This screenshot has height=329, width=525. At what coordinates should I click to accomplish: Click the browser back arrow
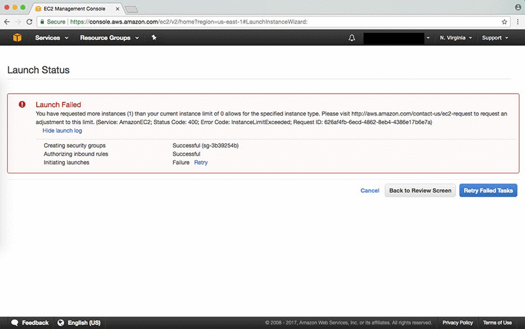coord(7,22)
